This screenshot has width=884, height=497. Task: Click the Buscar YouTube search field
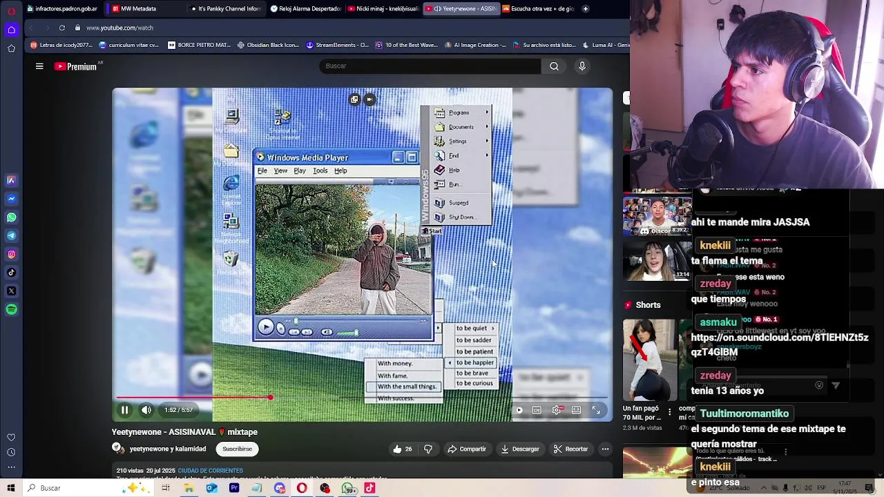(430, 66)
